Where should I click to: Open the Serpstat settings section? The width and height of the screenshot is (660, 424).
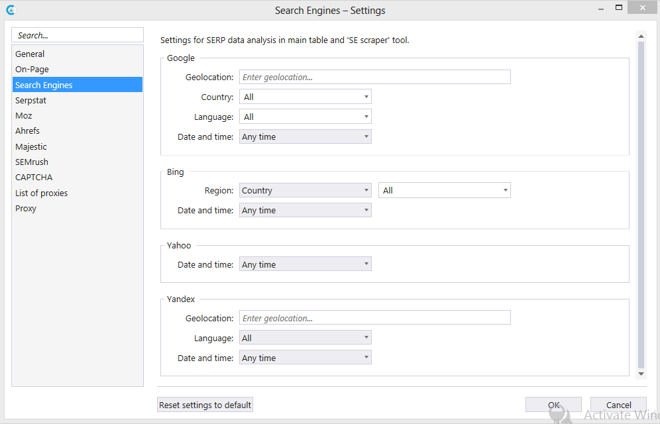pyautogui.click(x=31, y=100)
